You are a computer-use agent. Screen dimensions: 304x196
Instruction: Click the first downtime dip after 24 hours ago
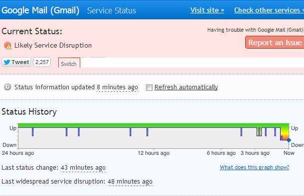click(32, 131)
